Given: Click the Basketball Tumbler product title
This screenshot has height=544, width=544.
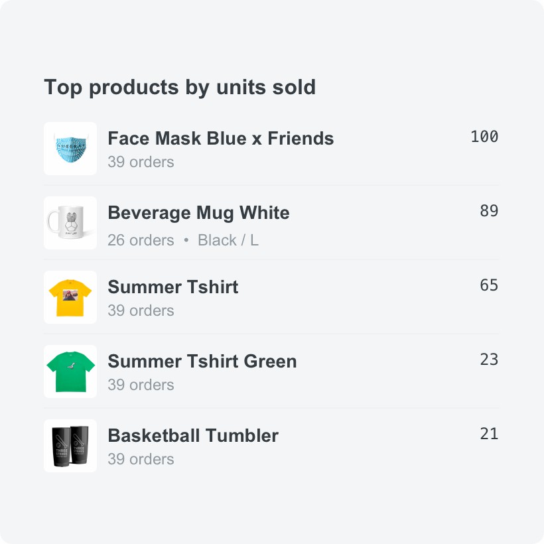Looking at the screenshot, I should pos(192,436).
